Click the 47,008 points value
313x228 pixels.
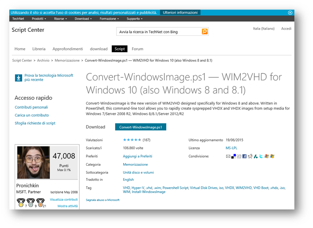[x=64, y=156]
